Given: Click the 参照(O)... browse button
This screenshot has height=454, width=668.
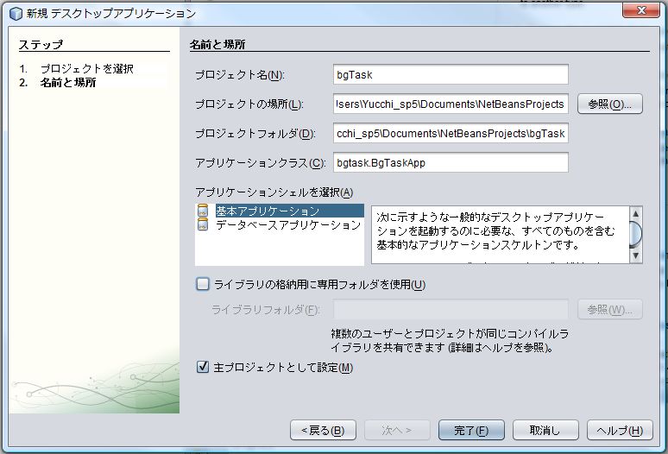Looking at the screenshot, I should [610, 104].
